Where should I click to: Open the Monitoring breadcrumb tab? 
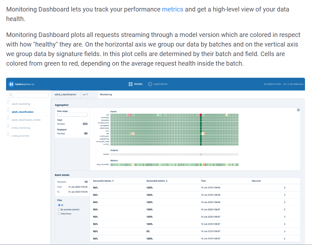click(106, 95)
